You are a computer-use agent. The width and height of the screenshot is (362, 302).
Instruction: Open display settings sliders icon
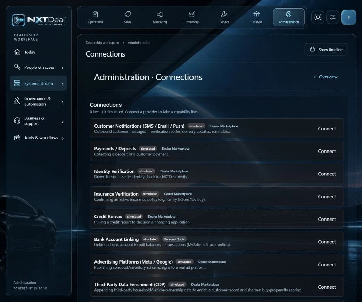click(333, 17)
